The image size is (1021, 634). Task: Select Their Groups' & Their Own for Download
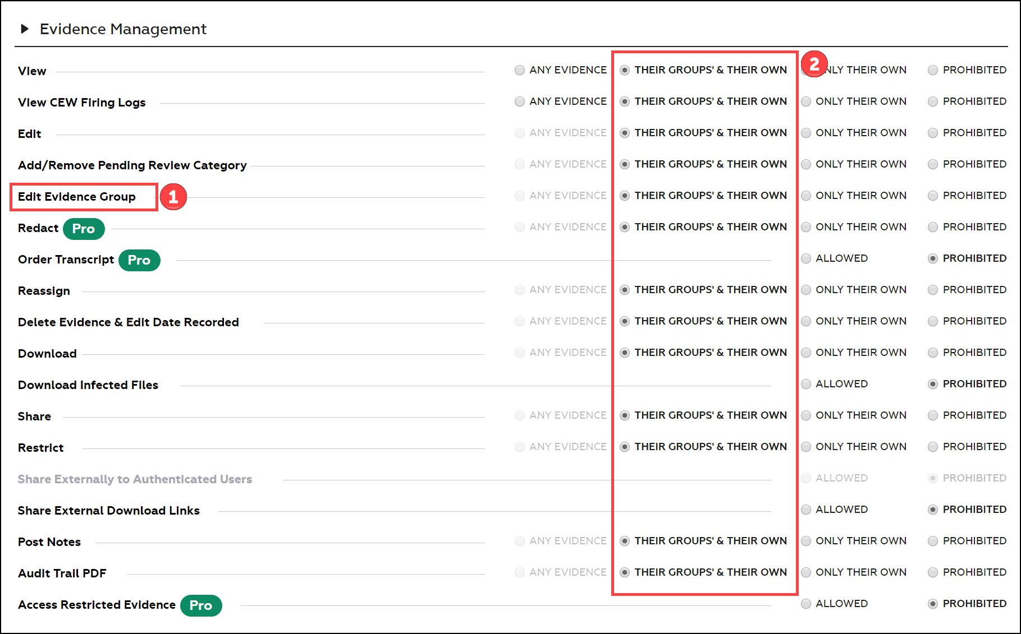[x=625, y=353]
